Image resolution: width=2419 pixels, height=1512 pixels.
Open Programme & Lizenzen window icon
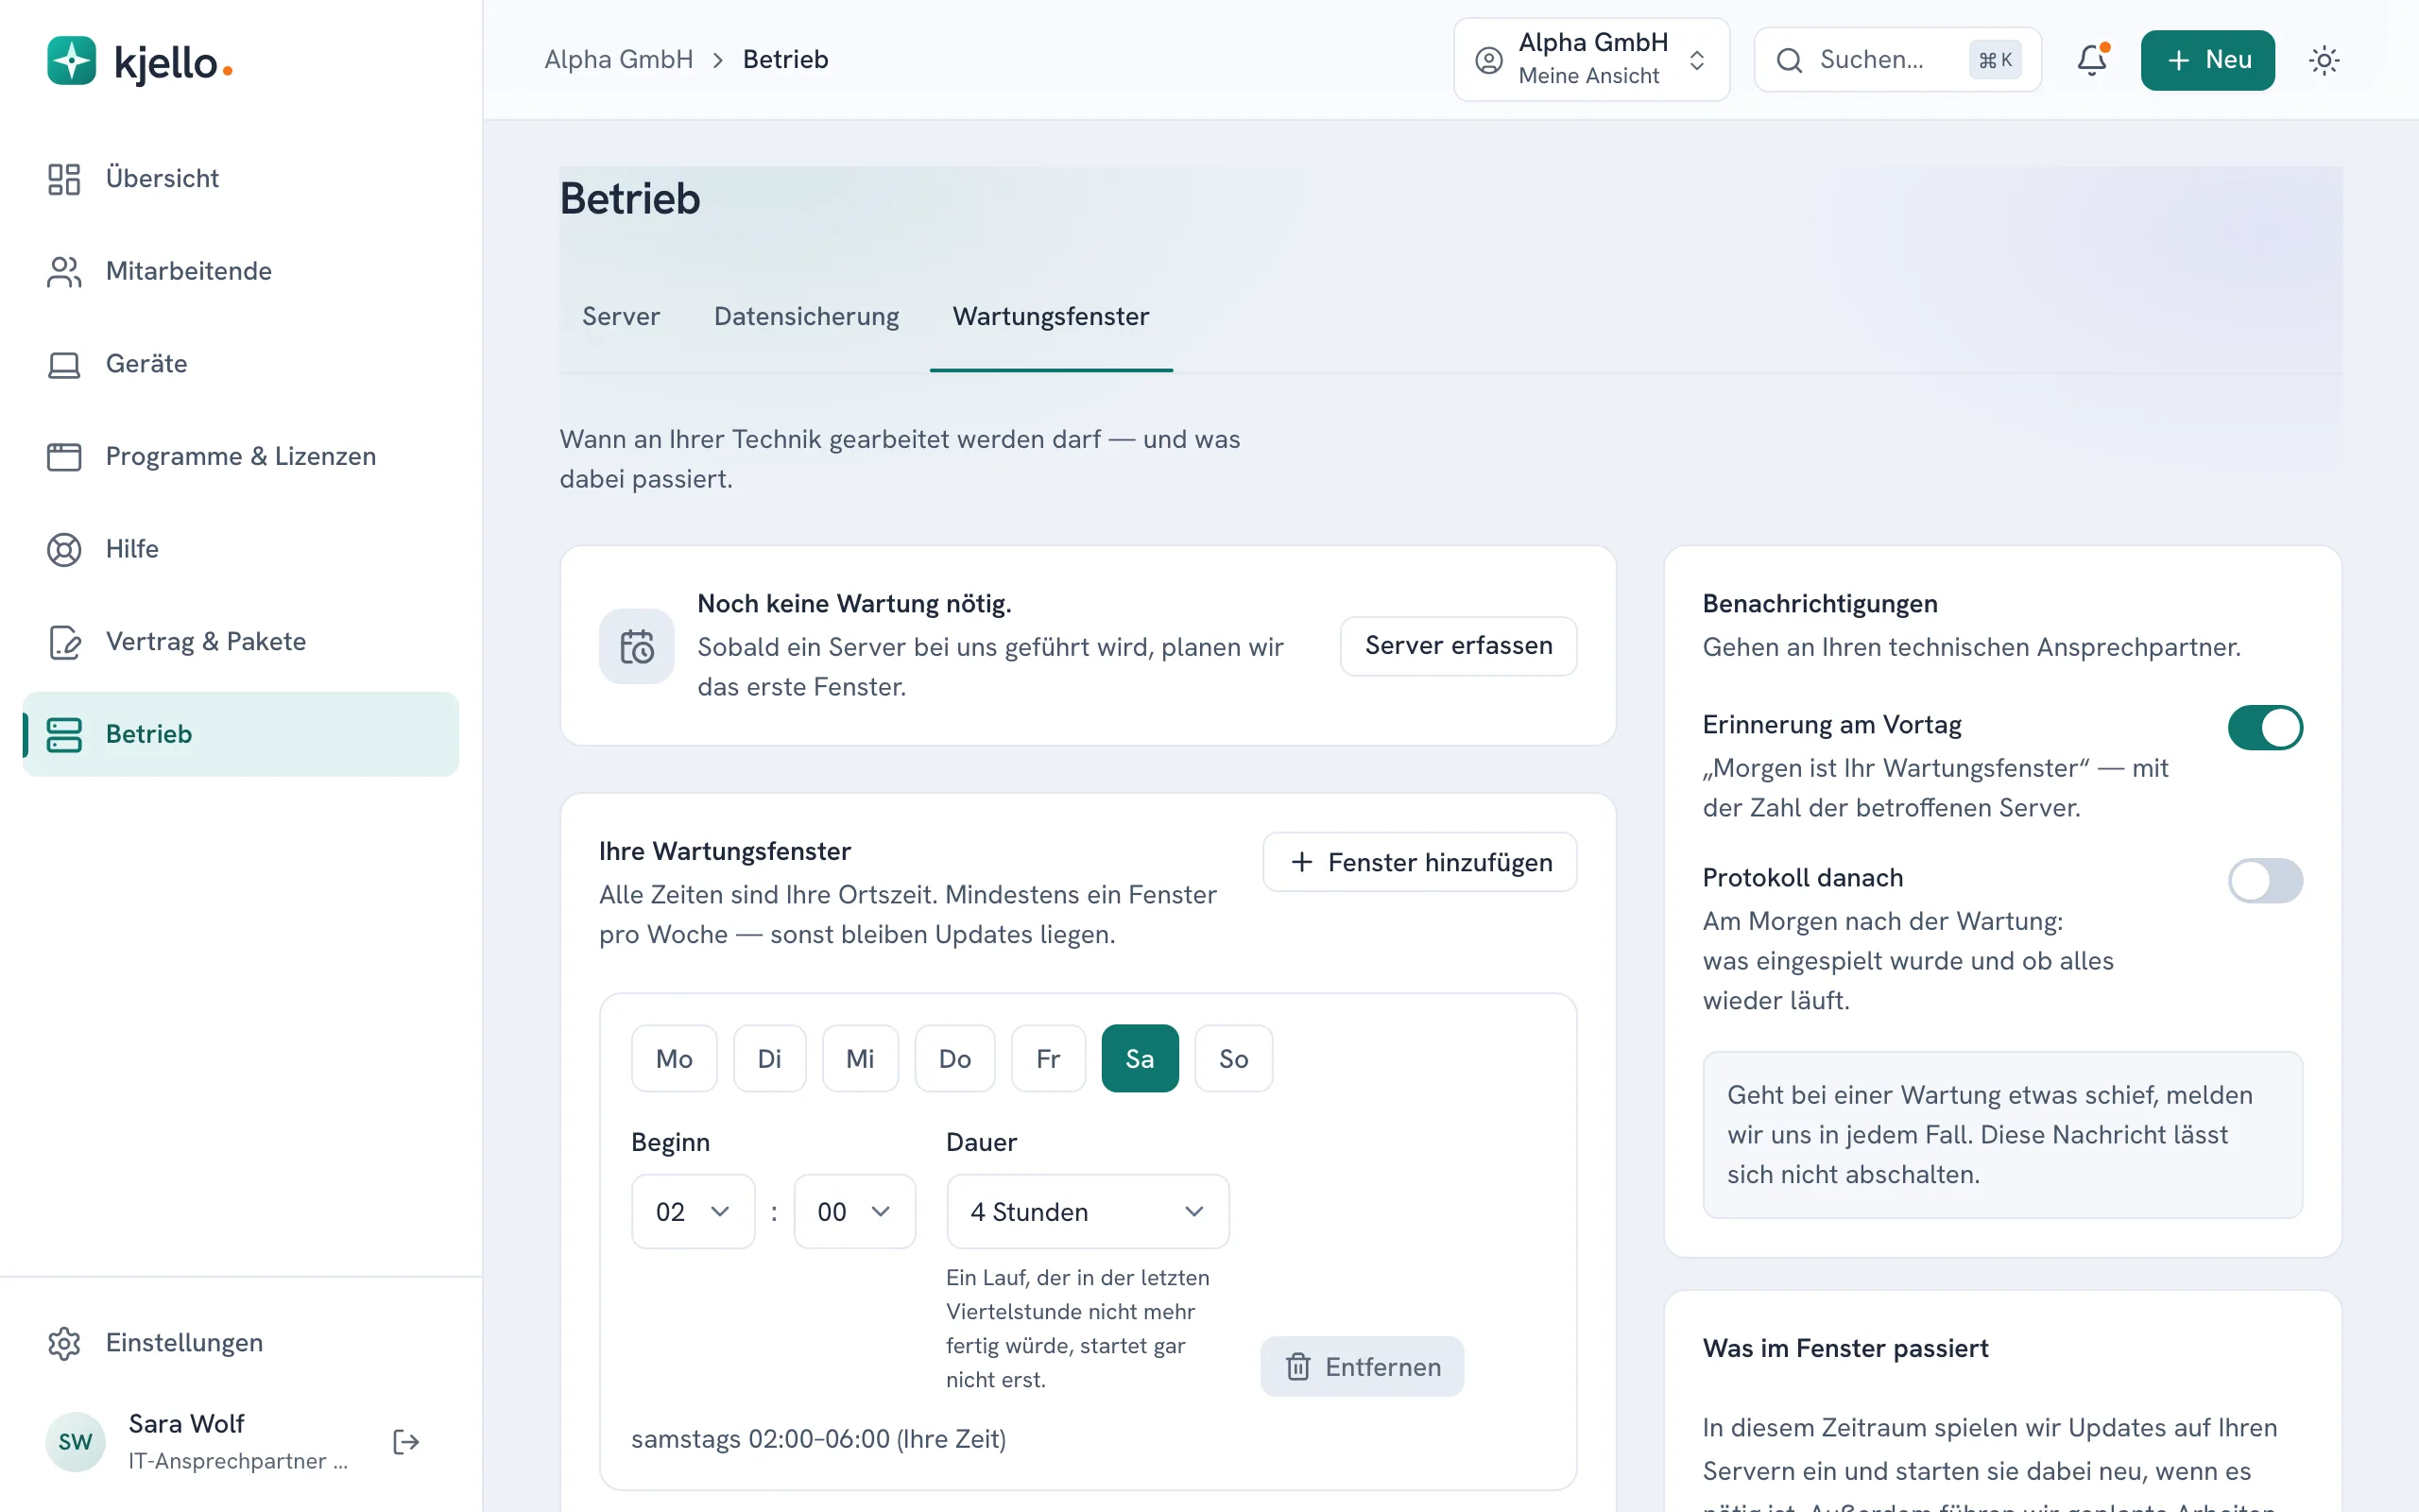[x=64, y=457]
